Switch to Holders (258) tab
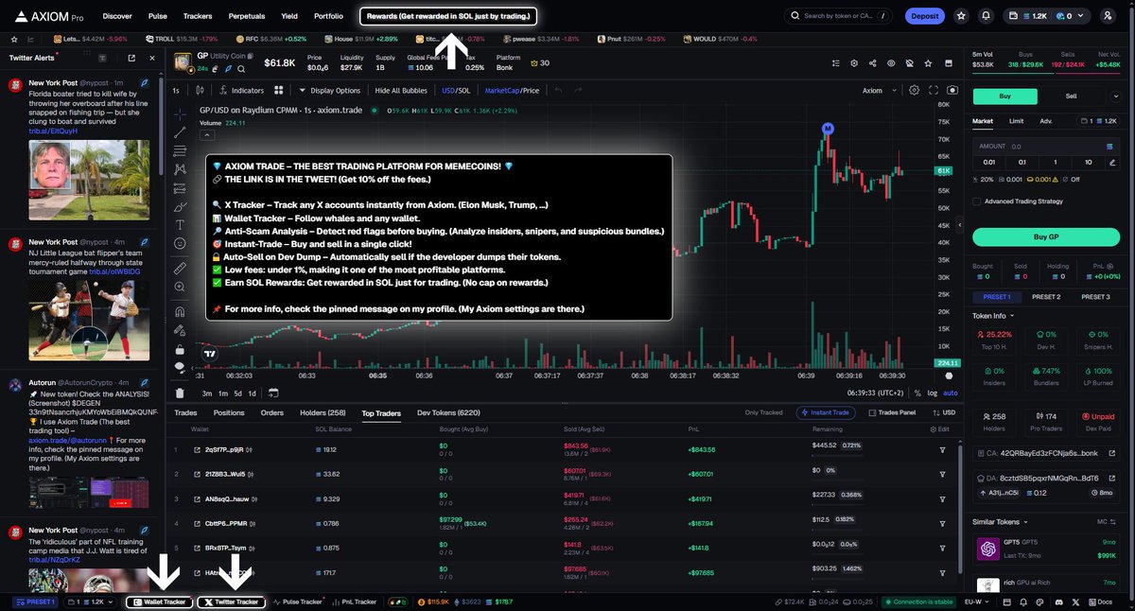Image resolution: width=1135 pixels, height=611 pixels. click(x=323, y=412)
